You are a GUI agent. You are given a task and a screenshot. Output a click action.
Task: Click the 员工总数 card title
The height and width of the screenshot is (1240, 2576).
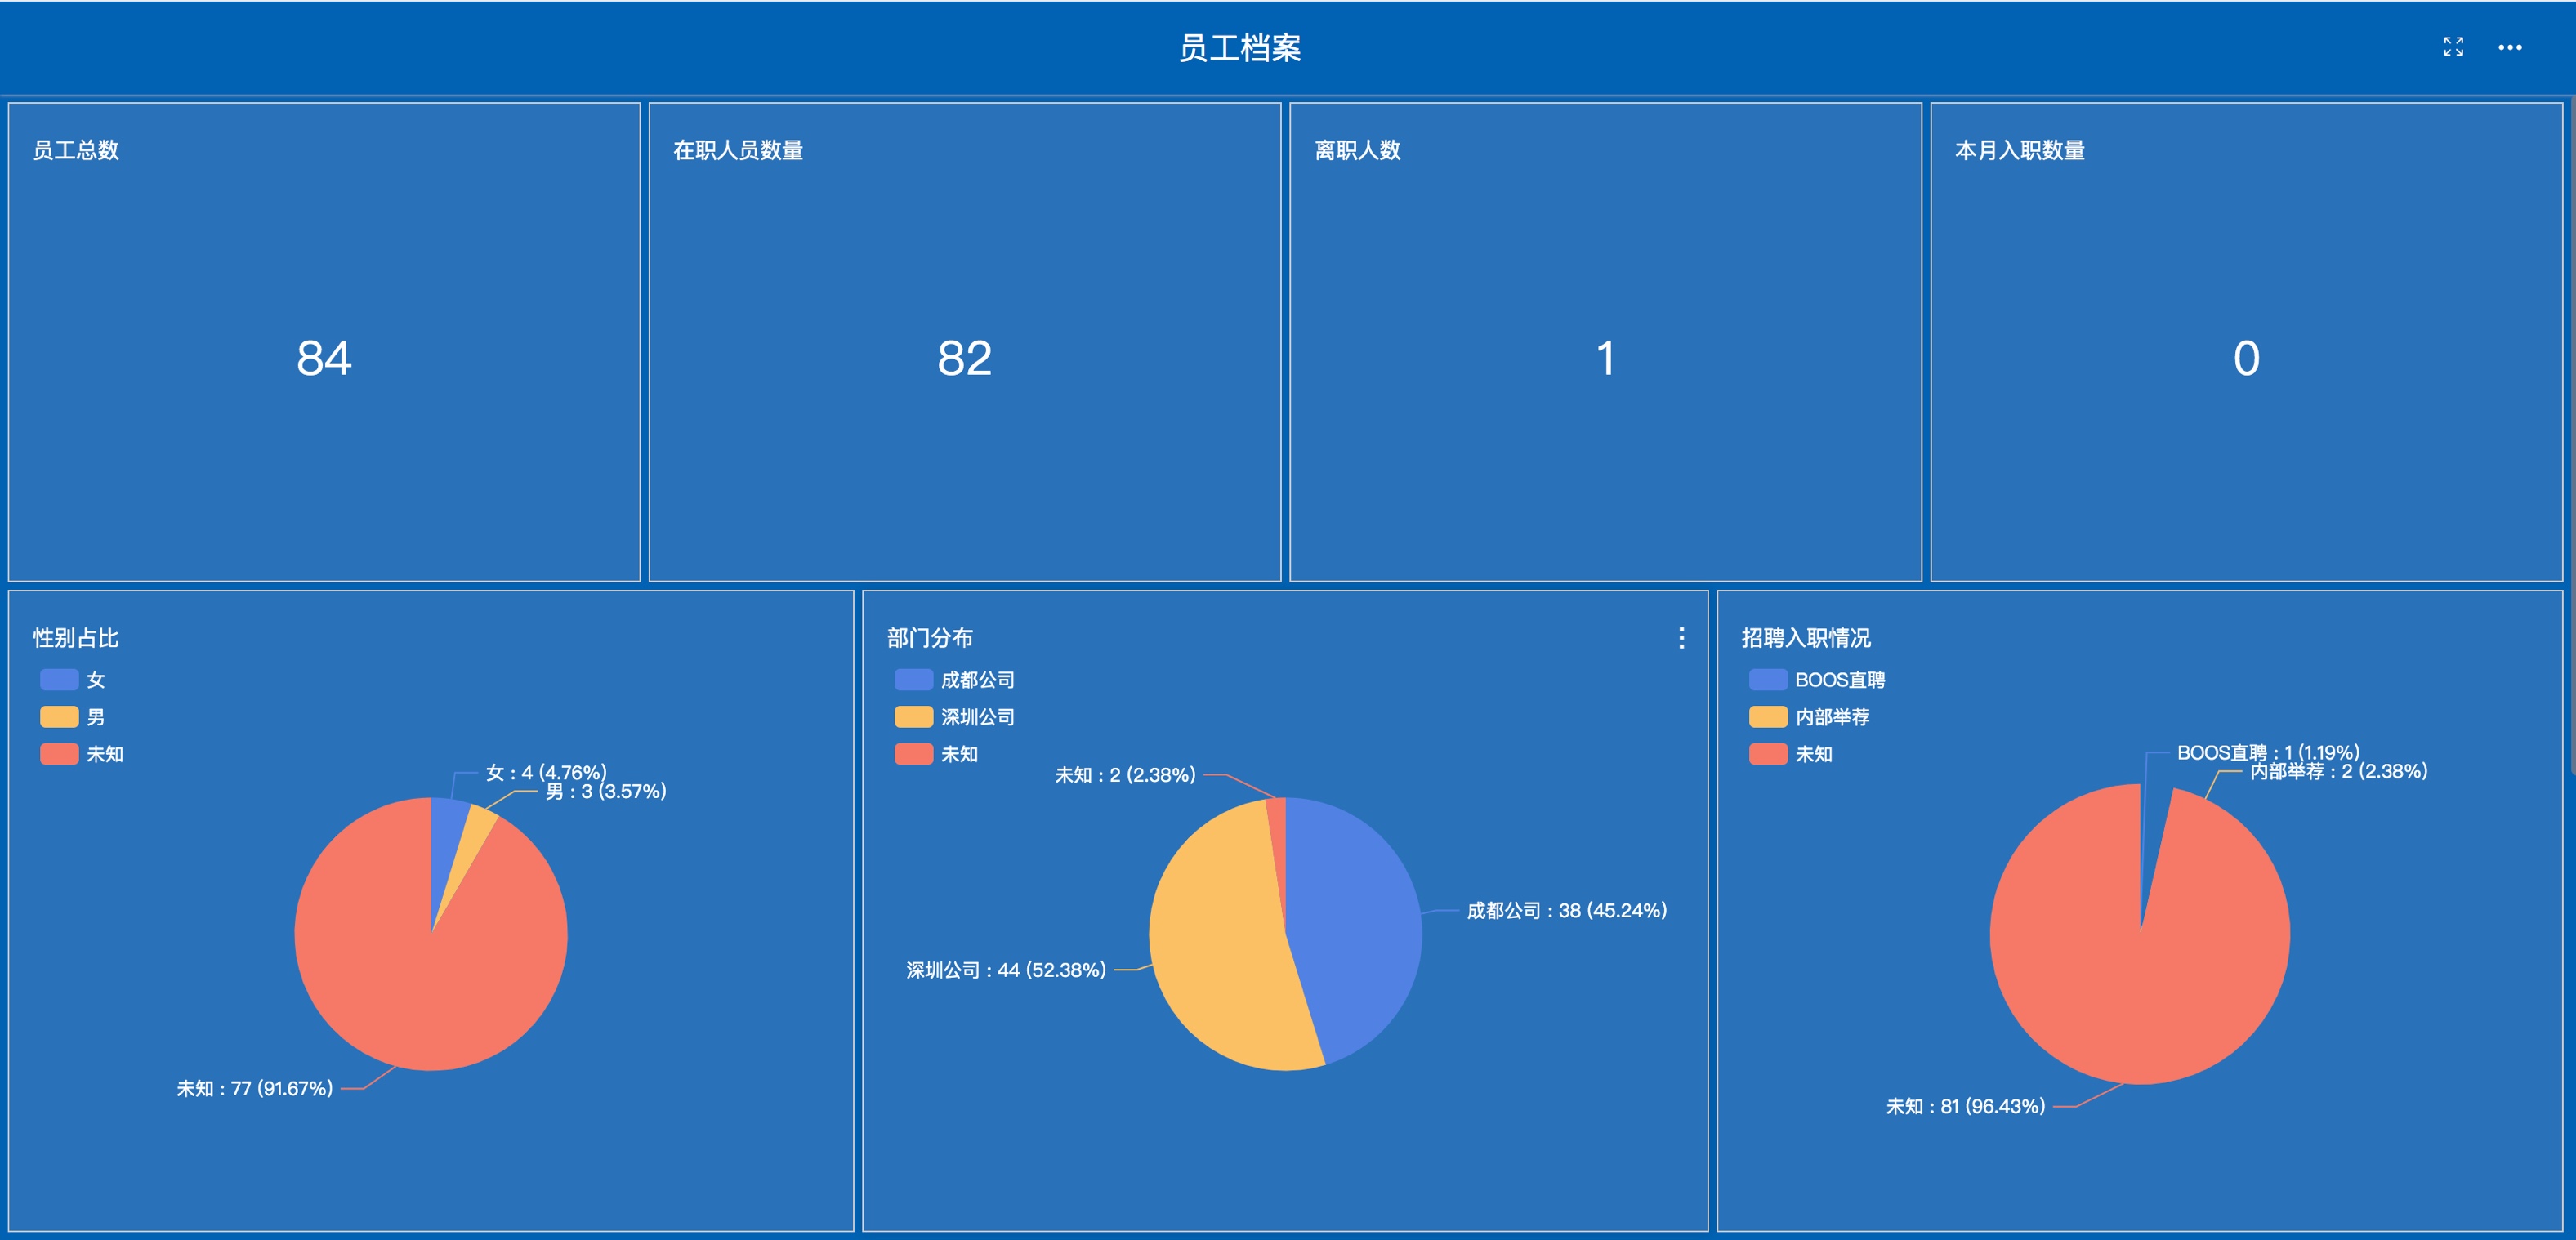76,150
